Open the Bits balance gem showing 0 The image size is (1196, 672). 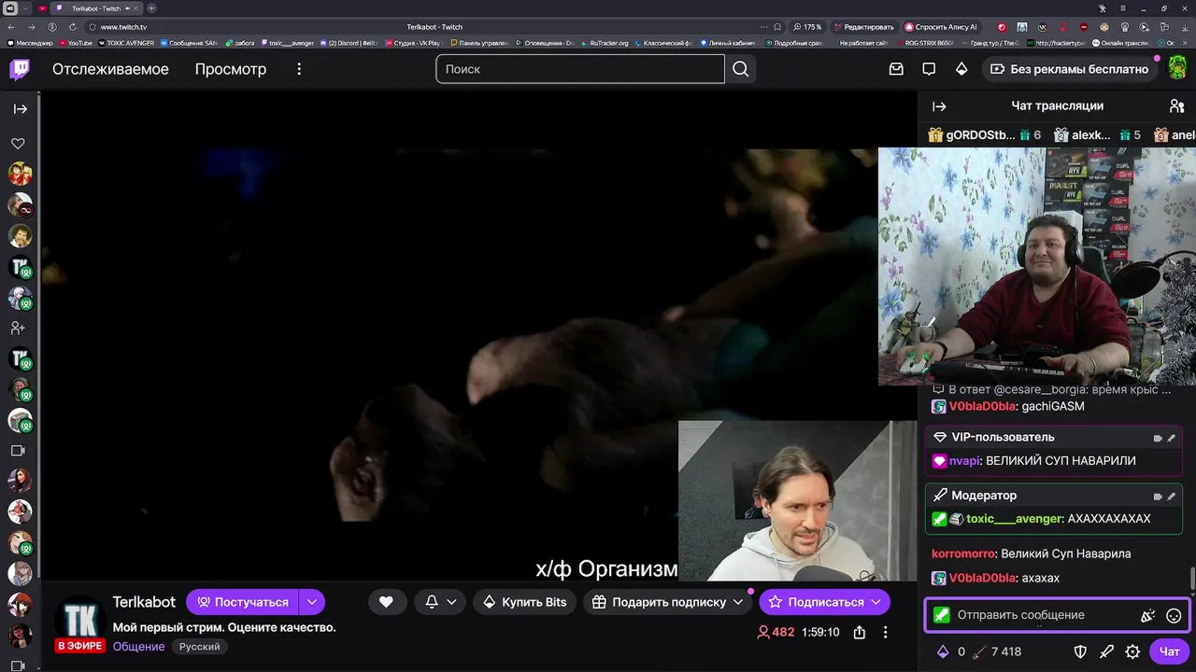coord(950,651)
